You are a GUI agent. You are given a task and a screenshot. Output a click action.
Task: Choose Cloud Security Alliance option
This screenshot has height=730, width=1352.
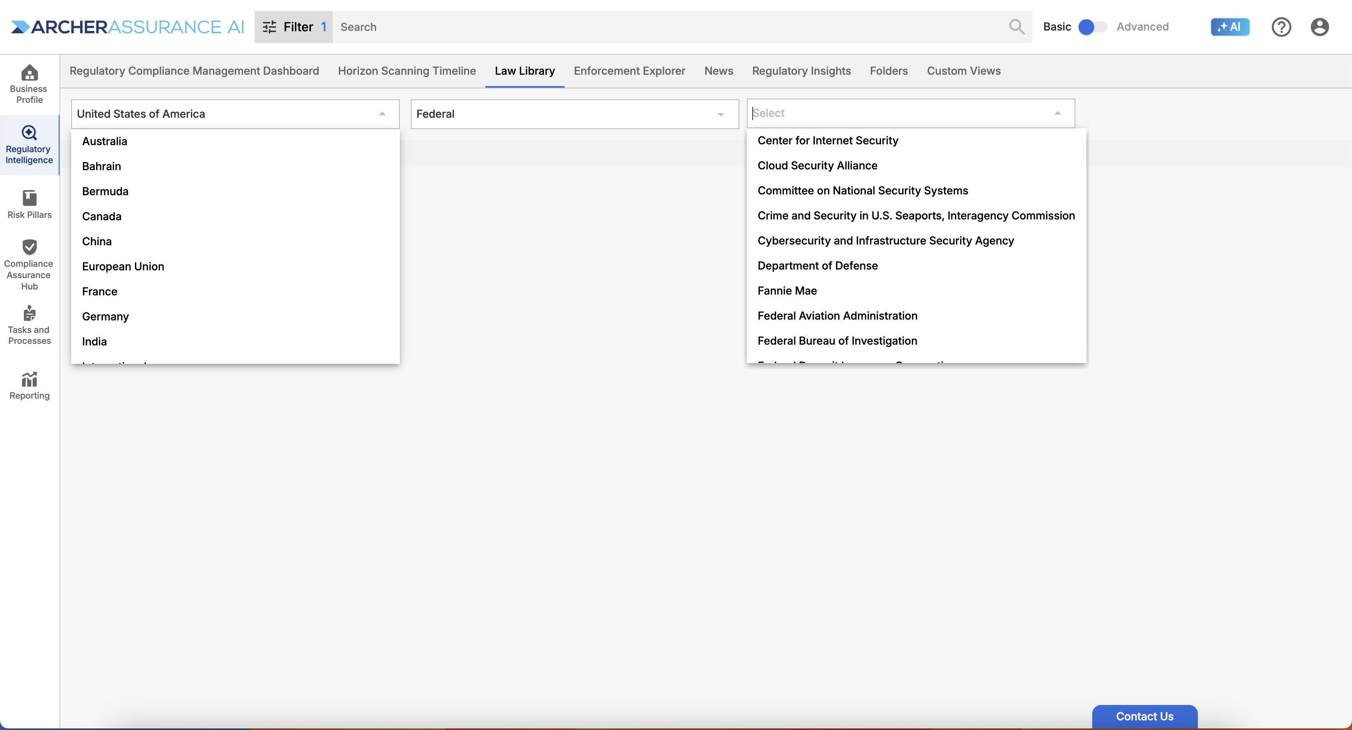(x=916, y=166)
